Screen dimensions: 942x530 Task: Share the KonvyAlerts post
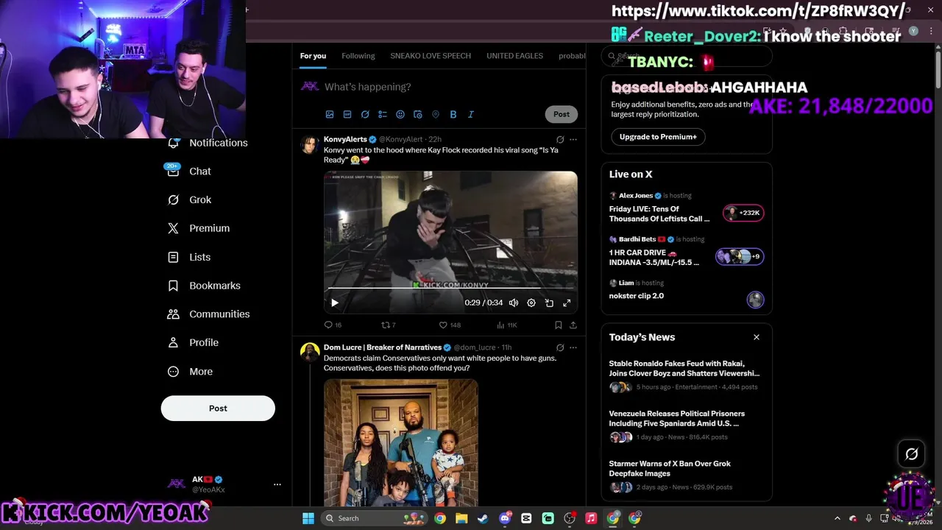pyautogui.click(x=573, y=325)
